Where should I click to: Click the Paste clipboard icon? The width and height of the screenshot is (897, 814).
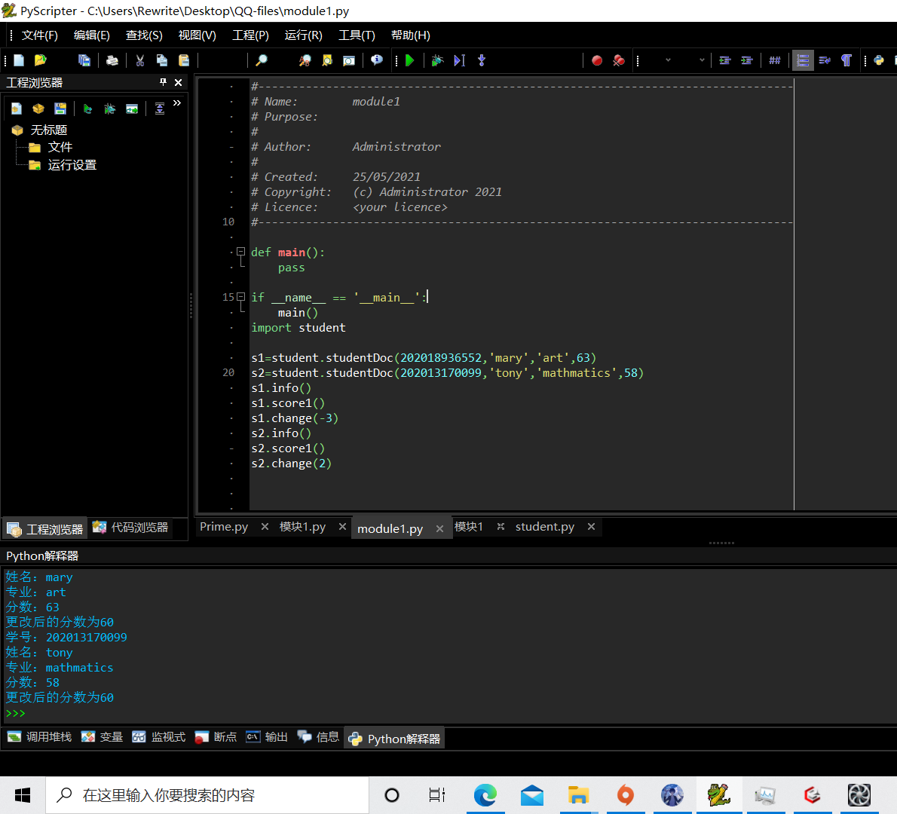[184, 60]
